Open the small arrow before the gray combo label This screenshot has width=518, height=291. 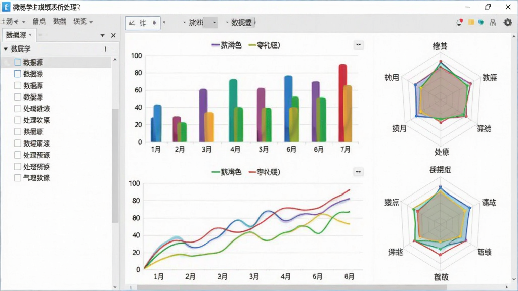pos(184,23)
